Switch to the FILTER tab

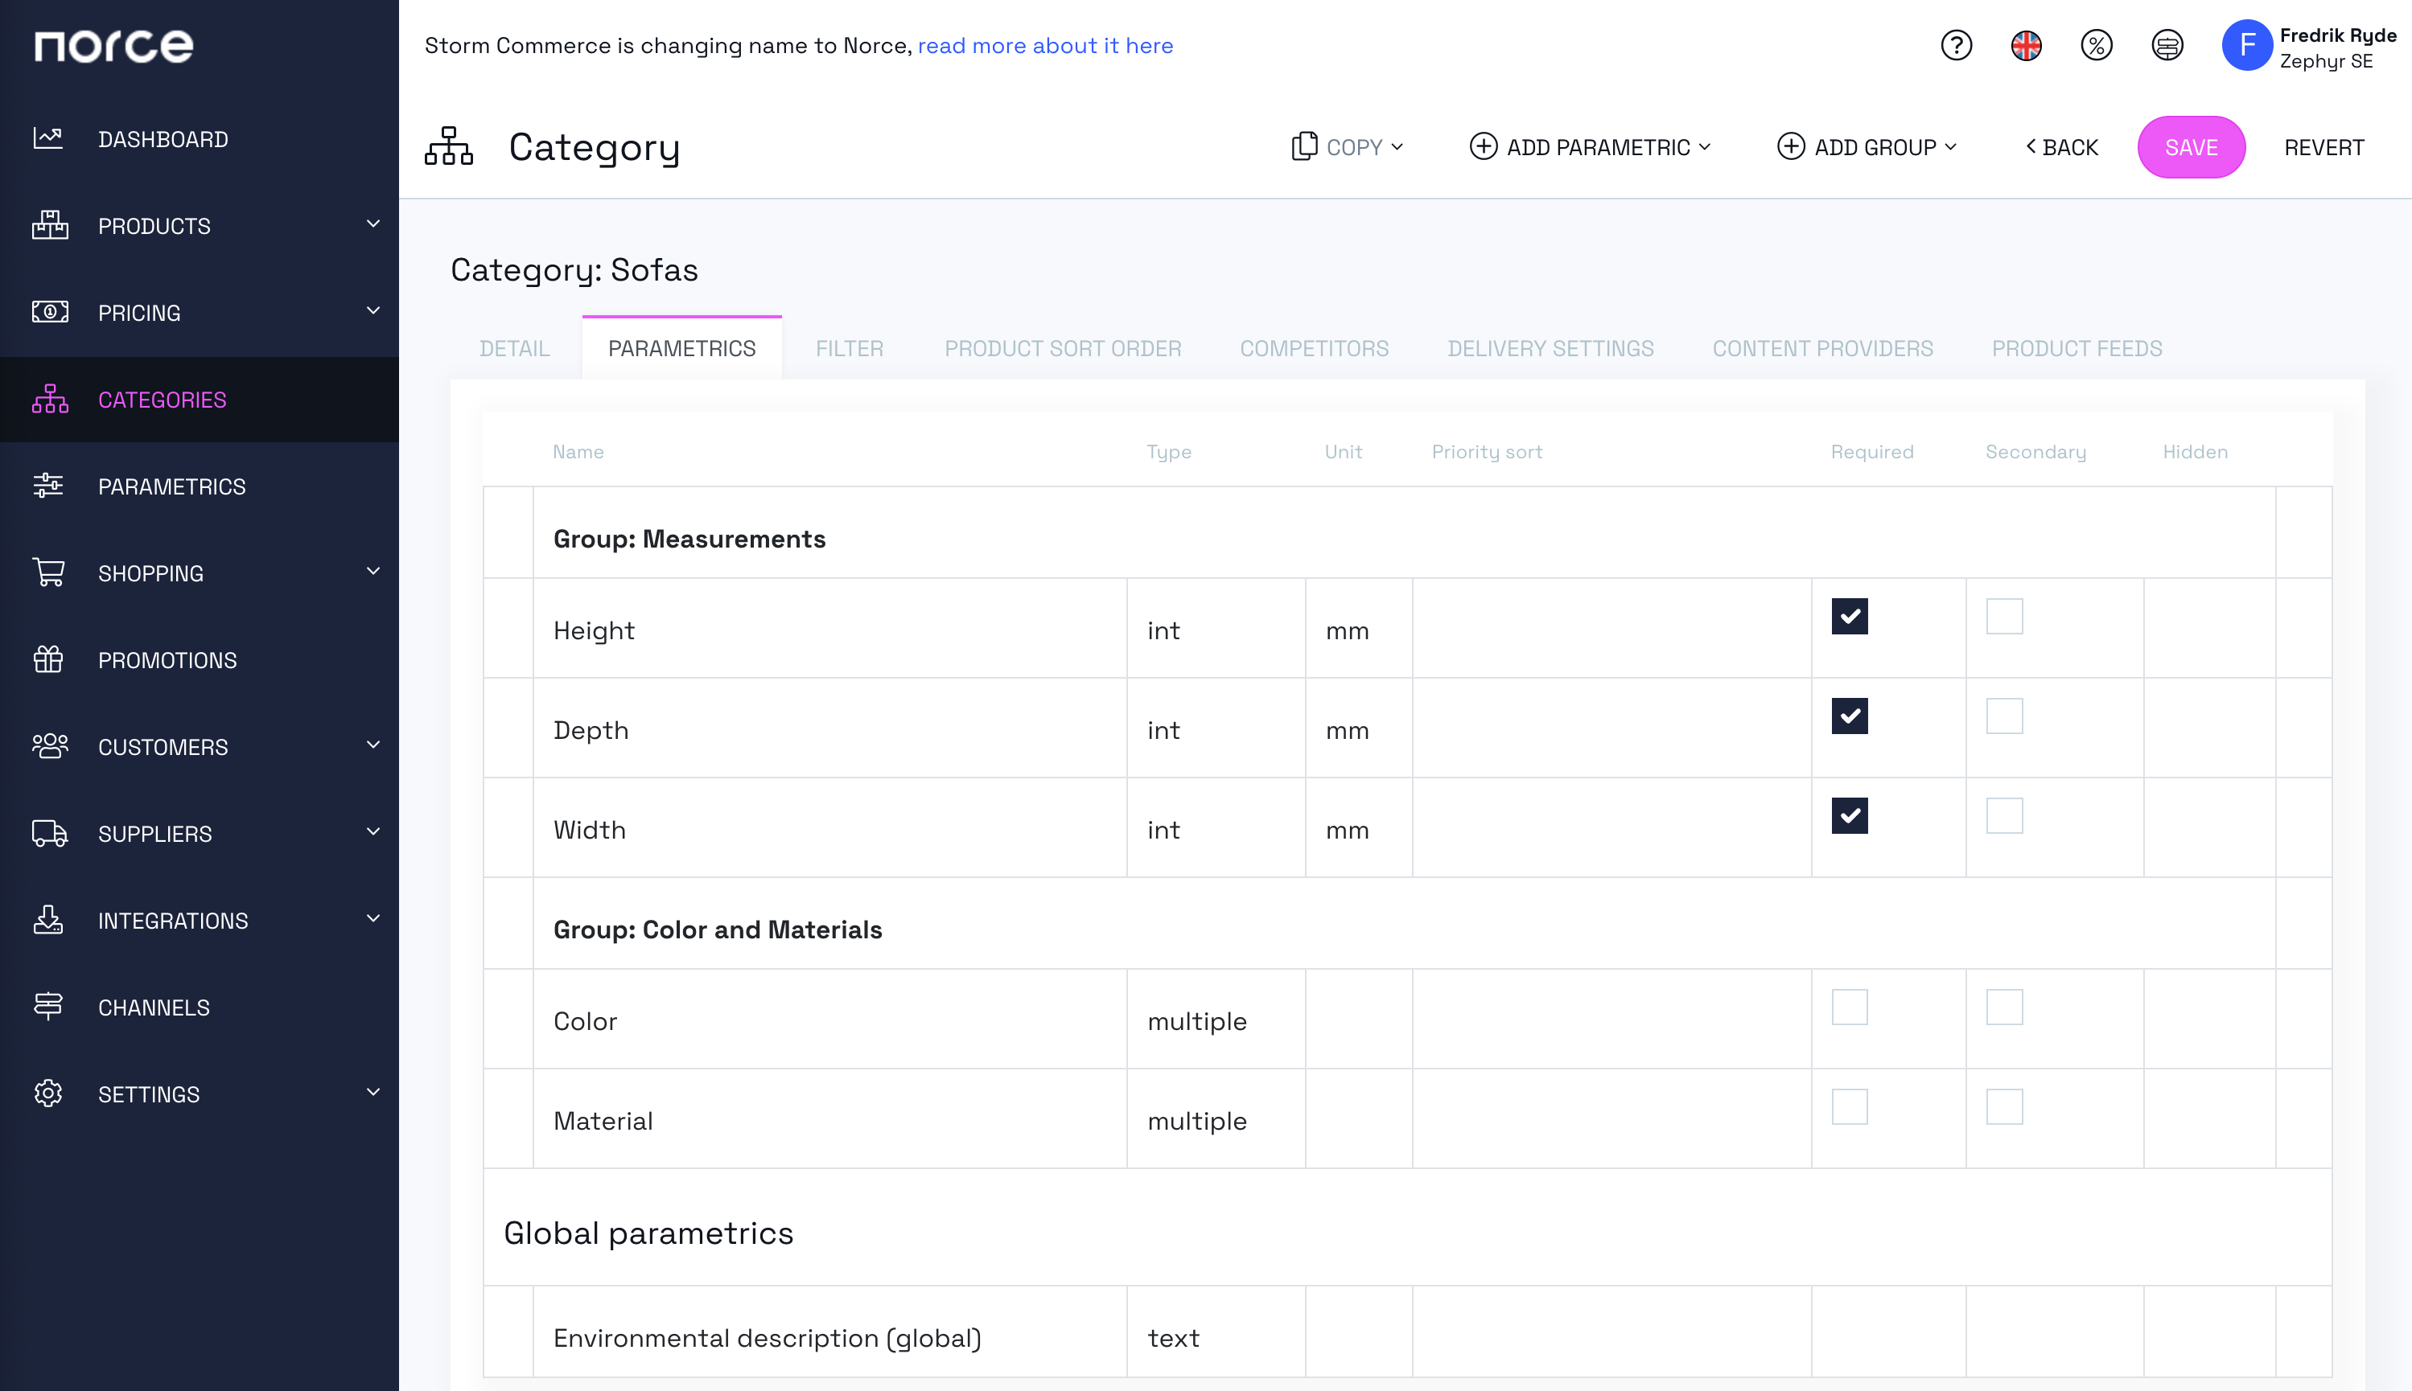pyautogui.click(x=850, y=347)
